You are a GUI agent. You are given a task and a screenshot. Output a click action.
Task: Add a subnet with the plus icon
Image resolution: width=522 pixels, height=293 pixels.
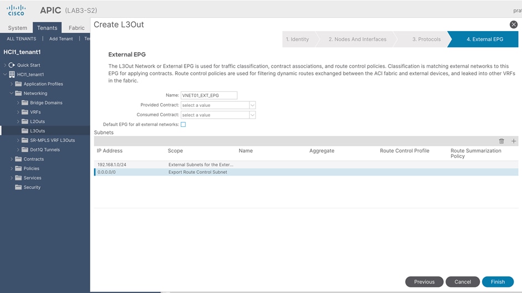[514, 141]
